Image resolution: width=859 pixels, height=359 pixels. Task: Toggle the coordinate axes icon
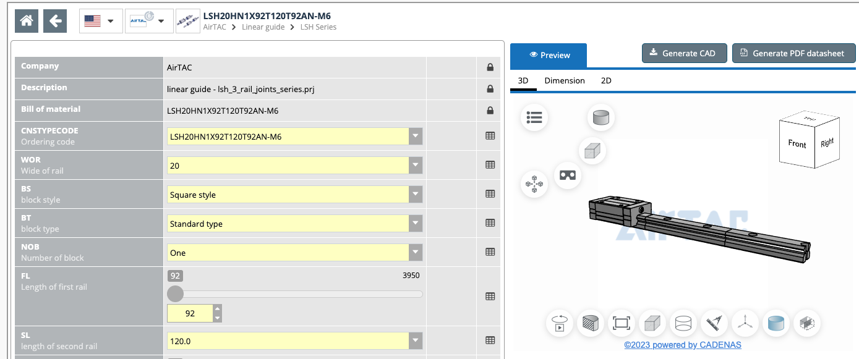[745, 323]
